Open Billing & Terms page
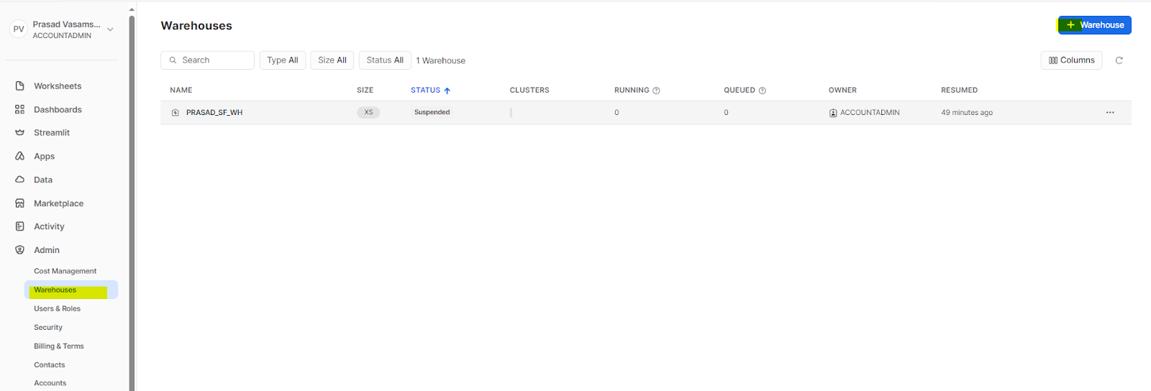Screen dimensions: 1151x391 (58, 346)
